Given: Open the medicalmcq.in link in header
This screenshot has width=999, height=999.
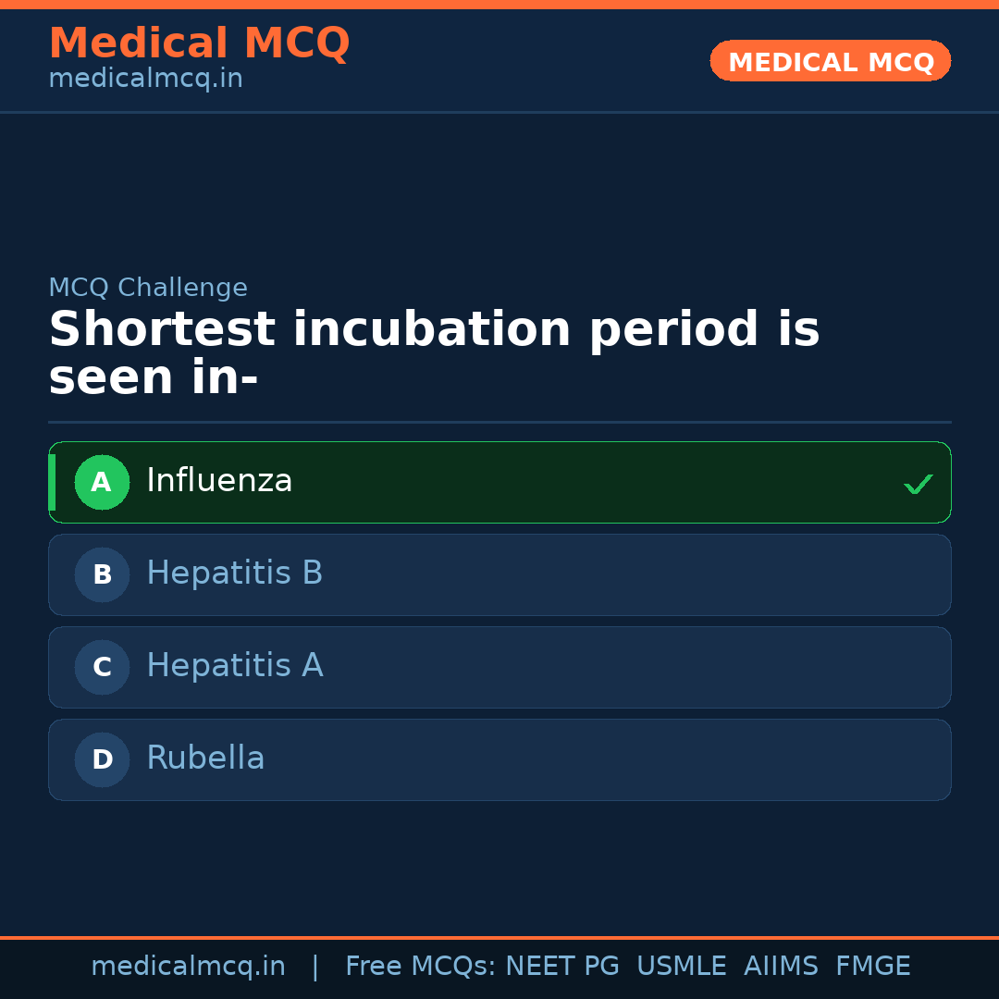Looking at the screenshot, I should (x=145, y=80).
